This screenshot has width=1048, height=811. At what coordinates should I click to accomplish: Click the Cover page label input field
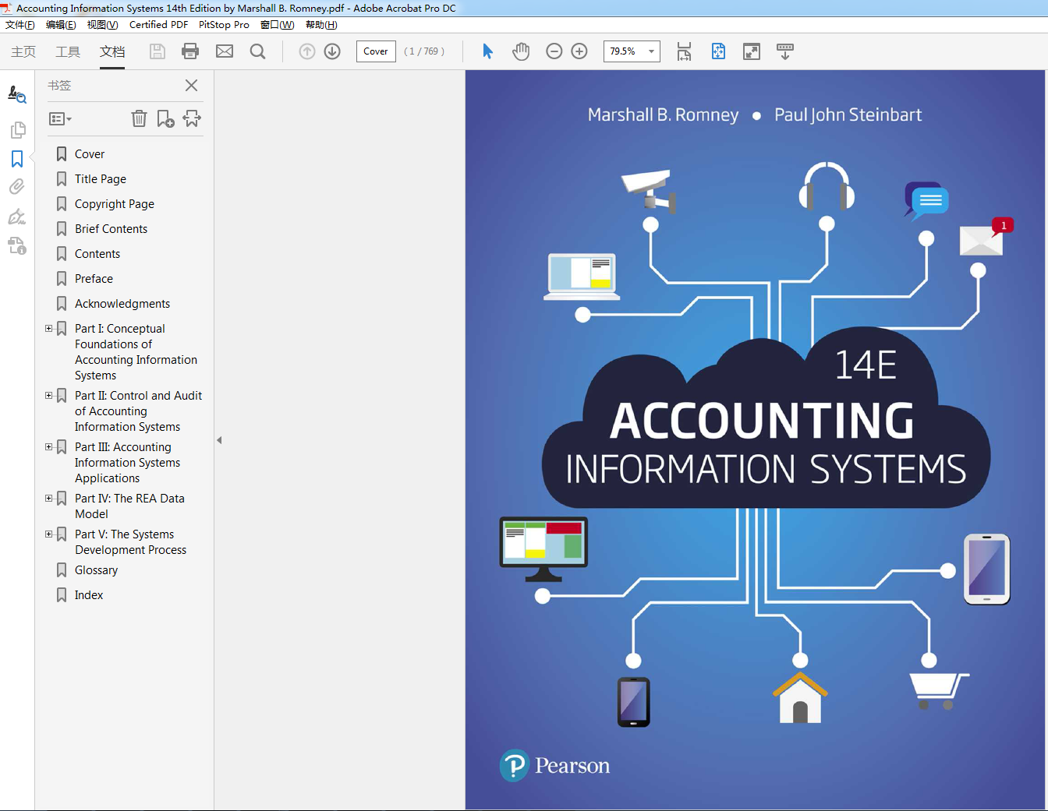coord(376,51)
